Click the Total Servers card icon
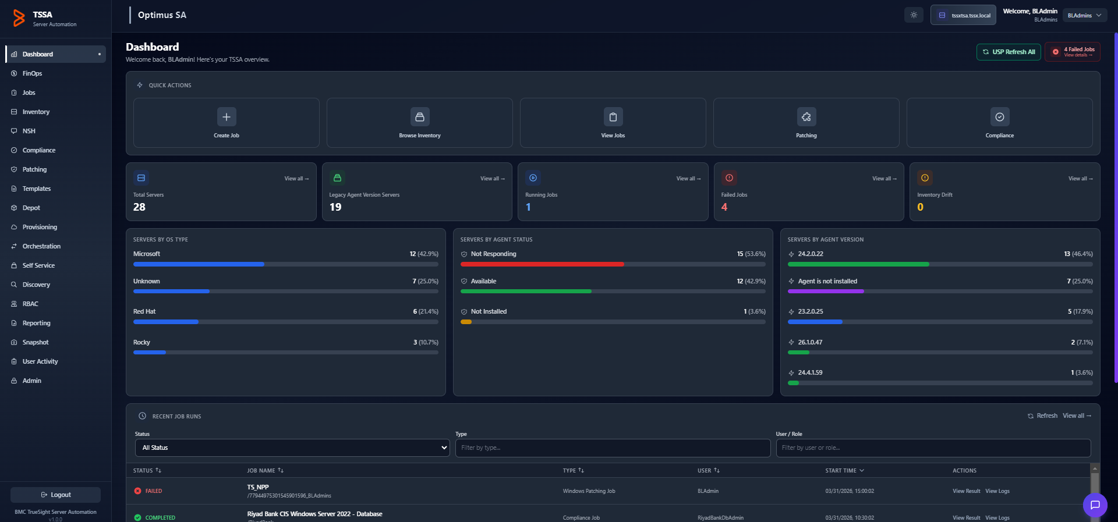 point(141,177)
